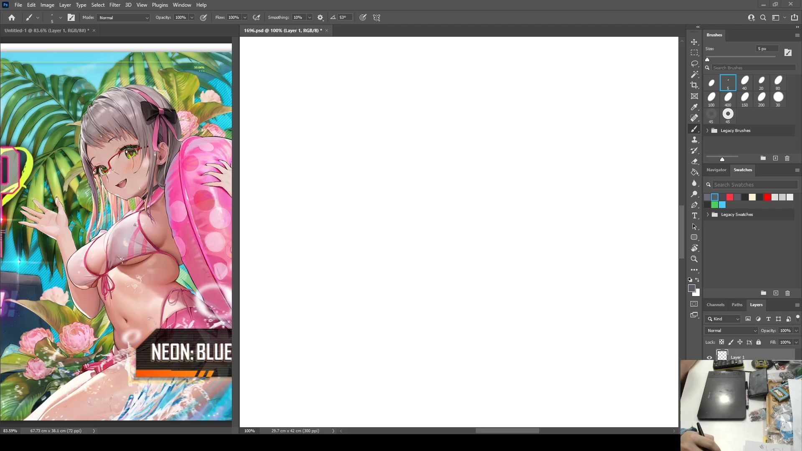
Task: Select the History Brush tool
Action: coord(694,151)
